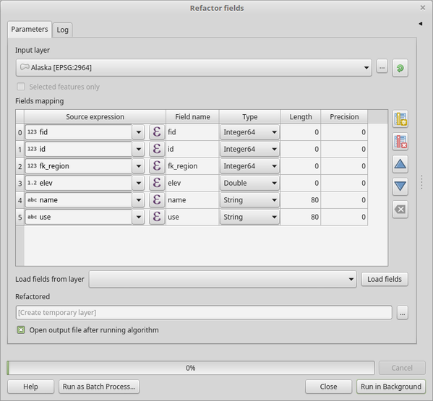Click Run in Background button
433x401 pixels.
[x=391, y=387]
